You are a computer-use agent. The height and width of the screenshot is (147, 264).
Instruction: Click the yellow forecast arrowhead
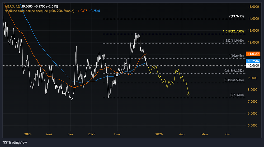coord(189,95)
